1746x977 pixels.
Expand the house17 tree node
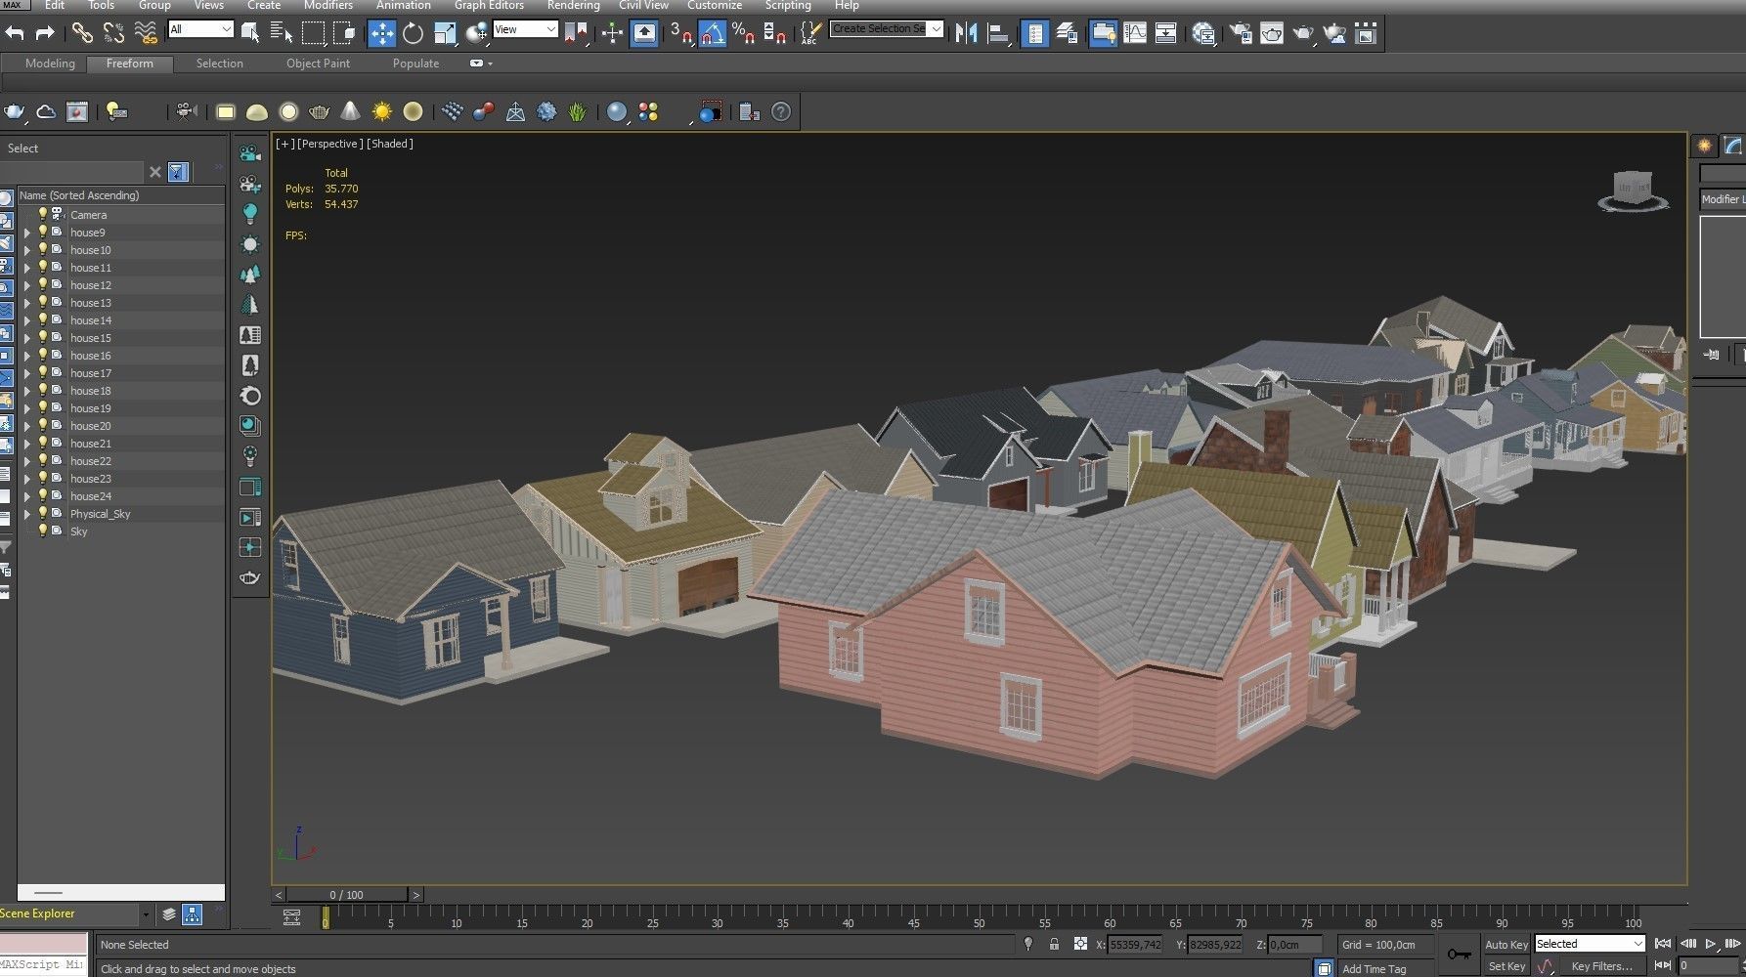(27, 373)
